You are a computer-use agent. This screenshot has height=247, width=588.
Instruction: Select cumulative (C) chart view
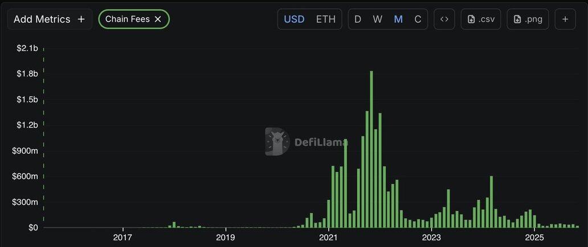[418, 19]
